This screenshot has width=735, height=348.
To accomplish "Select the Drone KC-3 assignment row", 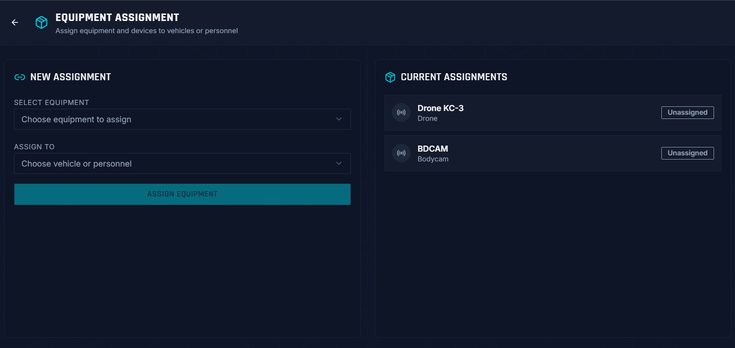I will pos(553,112).
